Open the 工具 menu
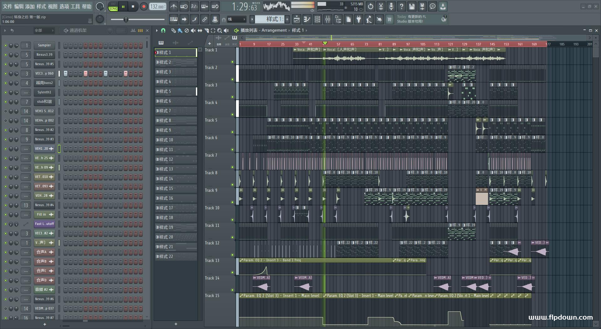Screen dimensions: 601x329 click(x=75, y=7)
